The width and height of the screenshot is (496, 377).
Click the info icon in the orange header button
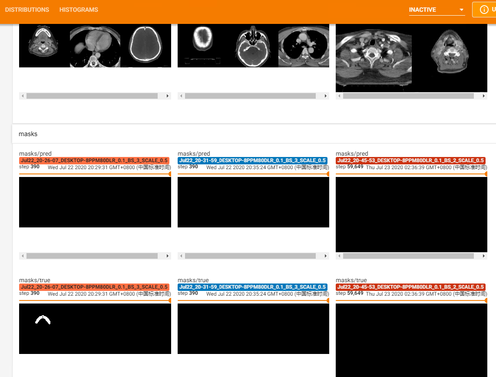click(x=483, y=9)
